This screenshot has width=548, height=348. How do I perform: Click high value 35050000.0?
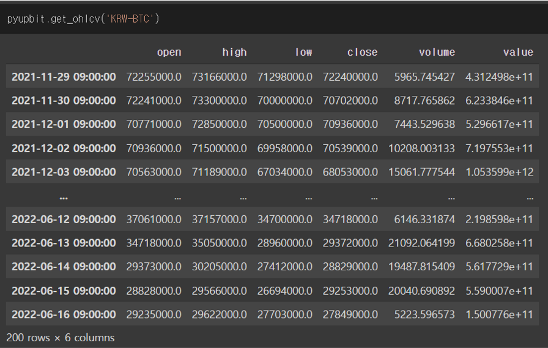[219, 243]
